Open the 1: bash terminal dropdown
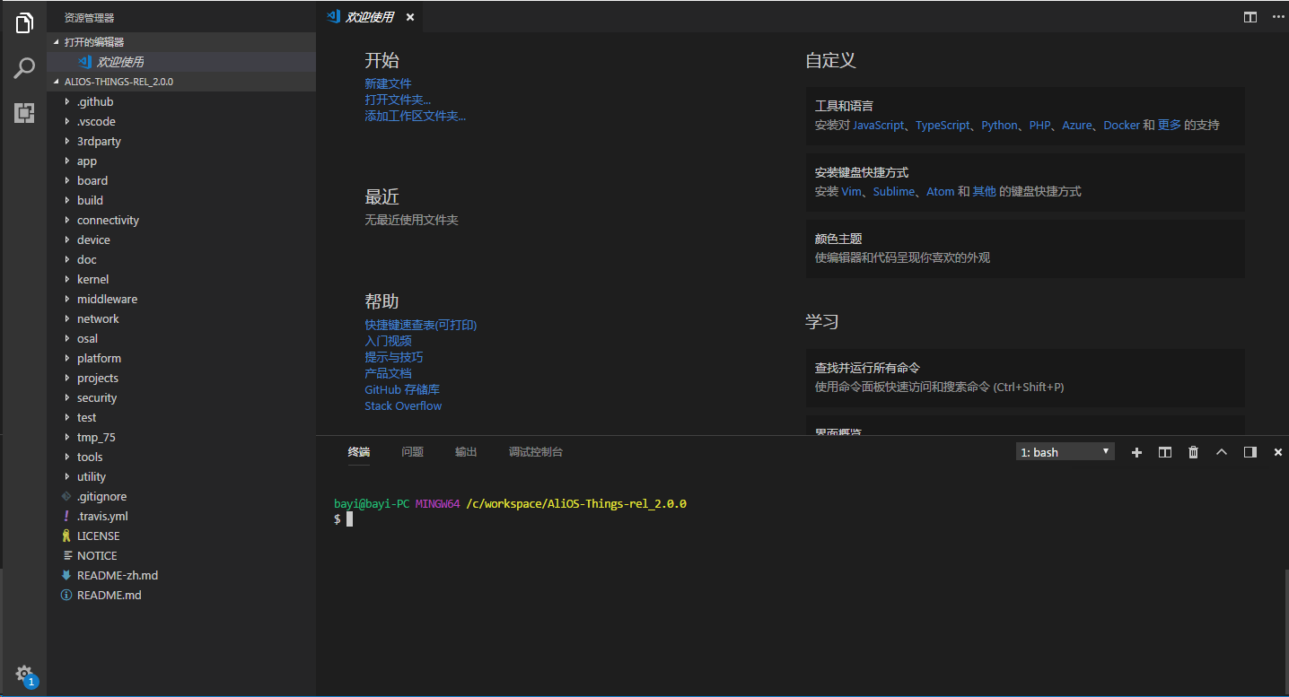This screenshot has width=1289, height=697. (1065, 452)
